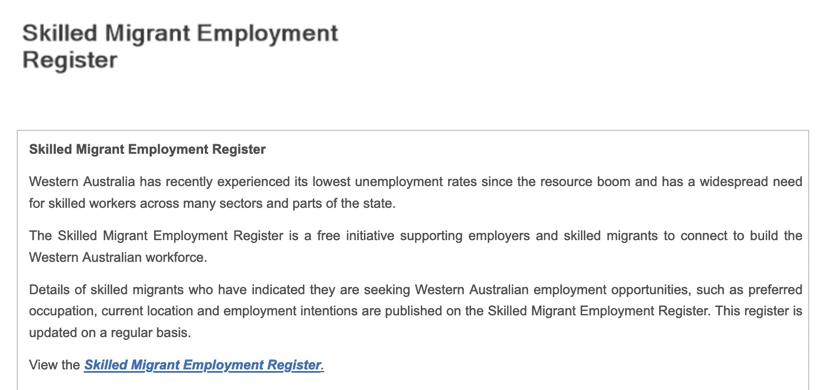Click the large page title heading

point(180,46)
